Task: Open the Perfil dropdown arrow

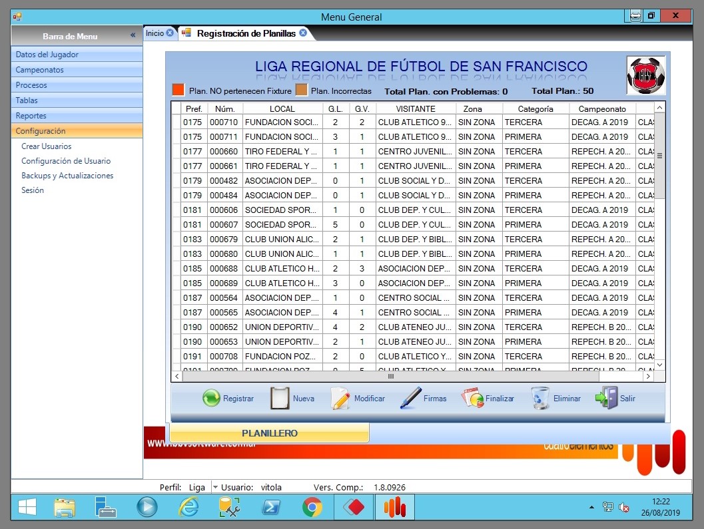Action: (215, 487)
